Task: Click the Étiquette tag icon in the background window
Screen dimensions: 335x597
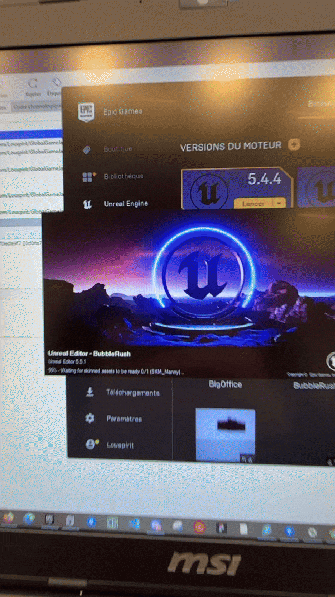Action: point(56,82)
